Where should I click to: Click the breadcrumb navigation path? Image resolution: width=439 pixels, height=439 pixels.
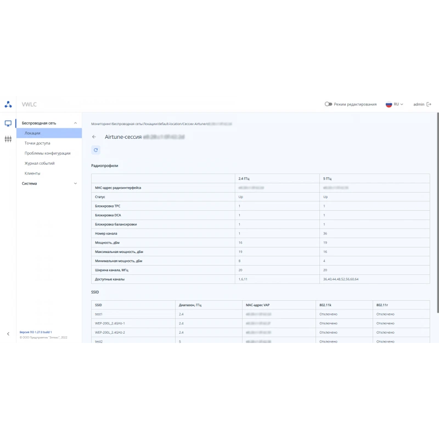161,124
